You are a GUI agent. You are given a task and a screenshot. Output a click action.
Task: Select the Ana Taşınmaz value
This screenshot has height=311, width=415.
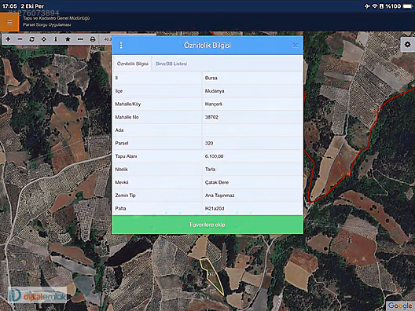pos(252,196)
